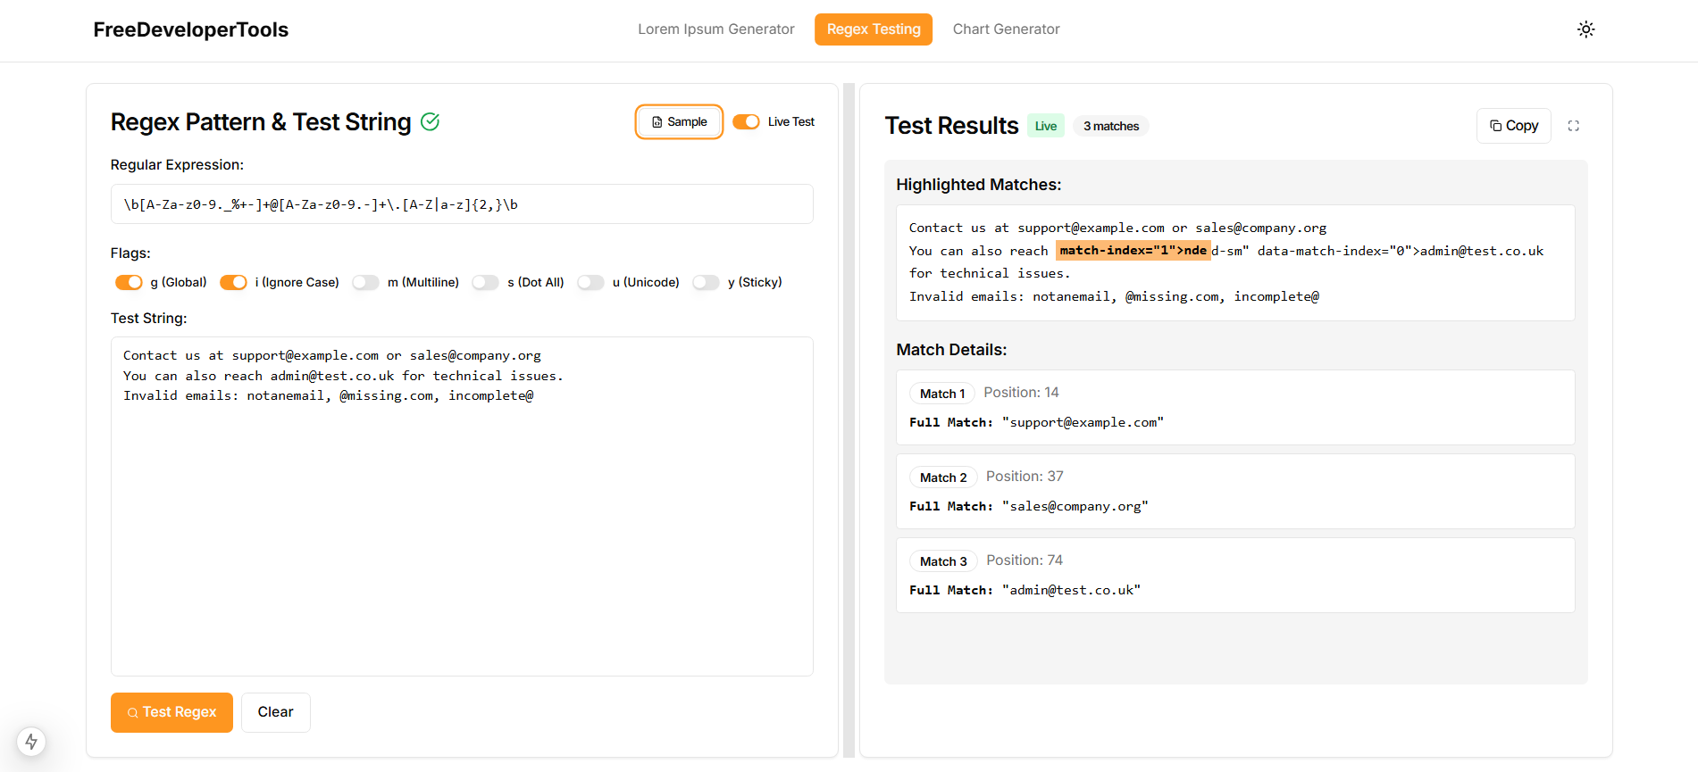Click the '3 matches' count badge

(x=1111, y=126)
